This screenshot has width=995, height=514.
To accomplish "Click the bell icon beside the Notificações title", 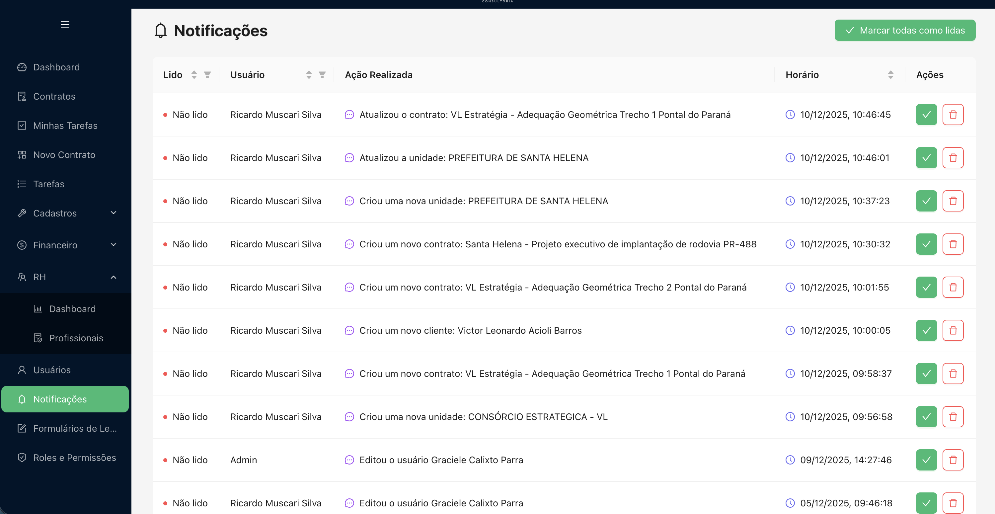I will tap(160, 31).
